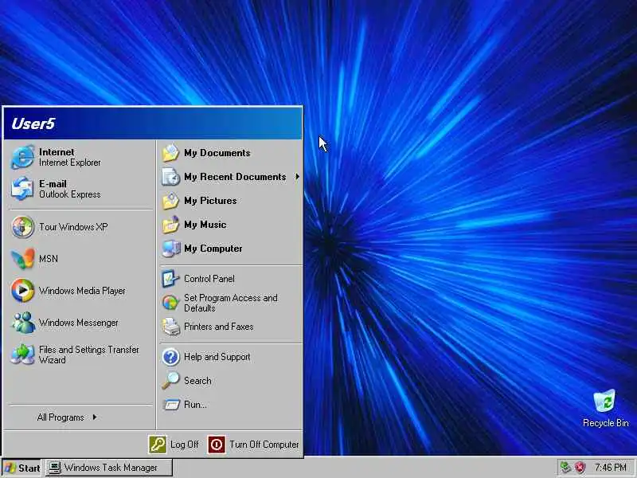The height and width of the screenshot is (478, 637).
Task: Select the Windows Messenger text entry
Action: coord(79,323)
